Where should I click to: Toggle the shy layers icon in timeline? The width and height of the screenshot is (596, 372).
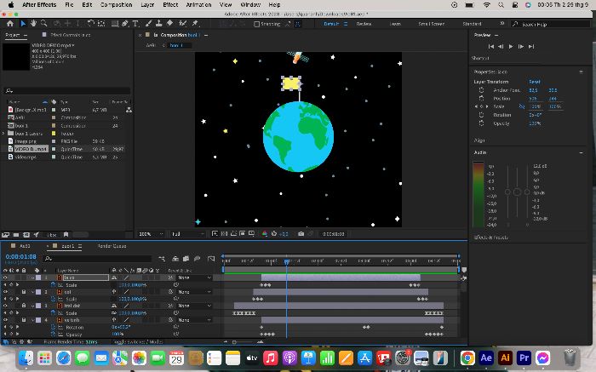[x=175, y=259]
